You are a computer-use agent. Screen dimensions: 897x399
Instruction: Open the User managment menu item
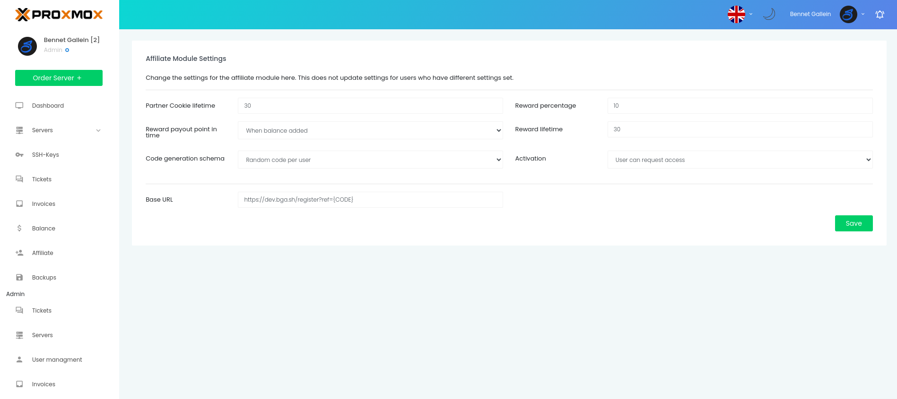[57, 360]
